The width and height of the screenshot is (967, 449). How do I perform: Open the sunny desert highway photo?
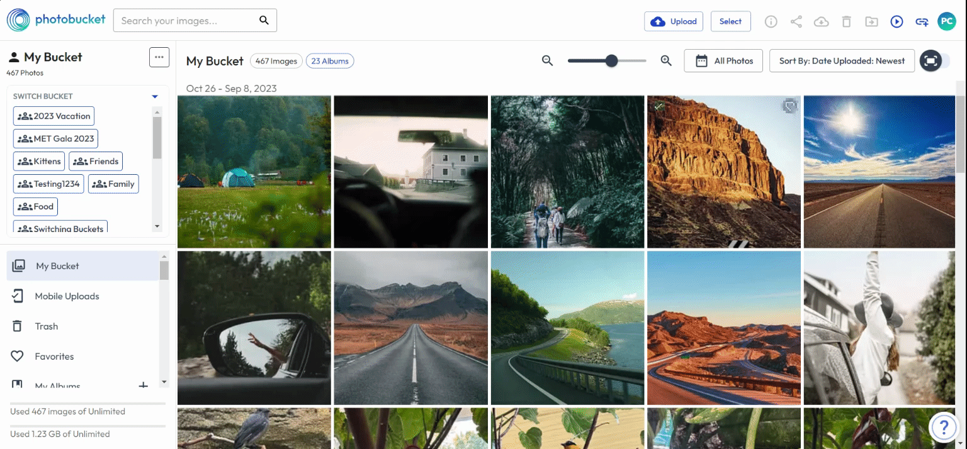click(879, 172)
